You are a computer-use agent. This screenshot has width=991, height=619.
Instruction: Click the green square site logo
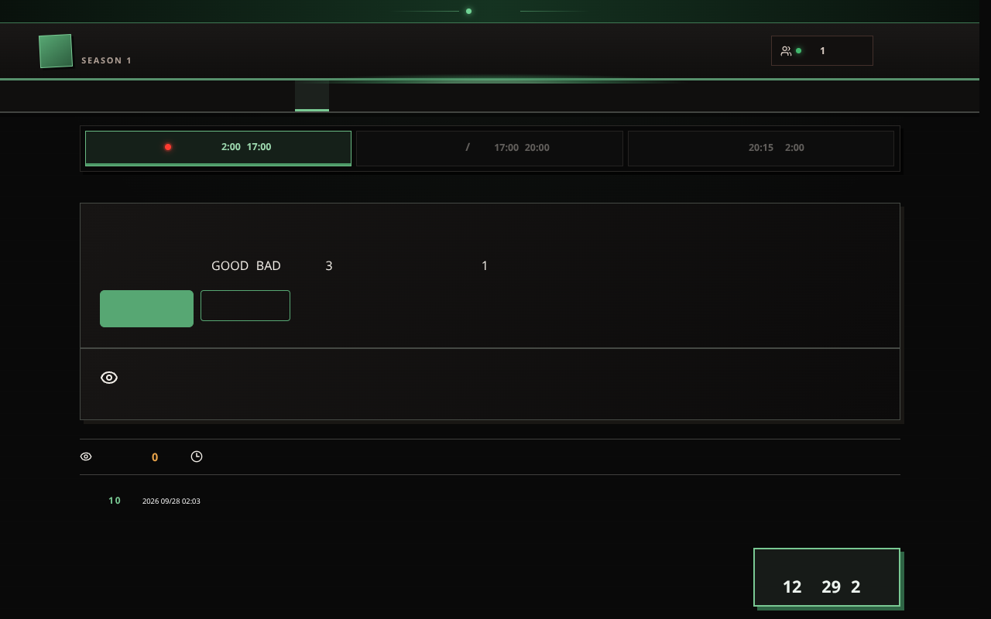(56, 51)
